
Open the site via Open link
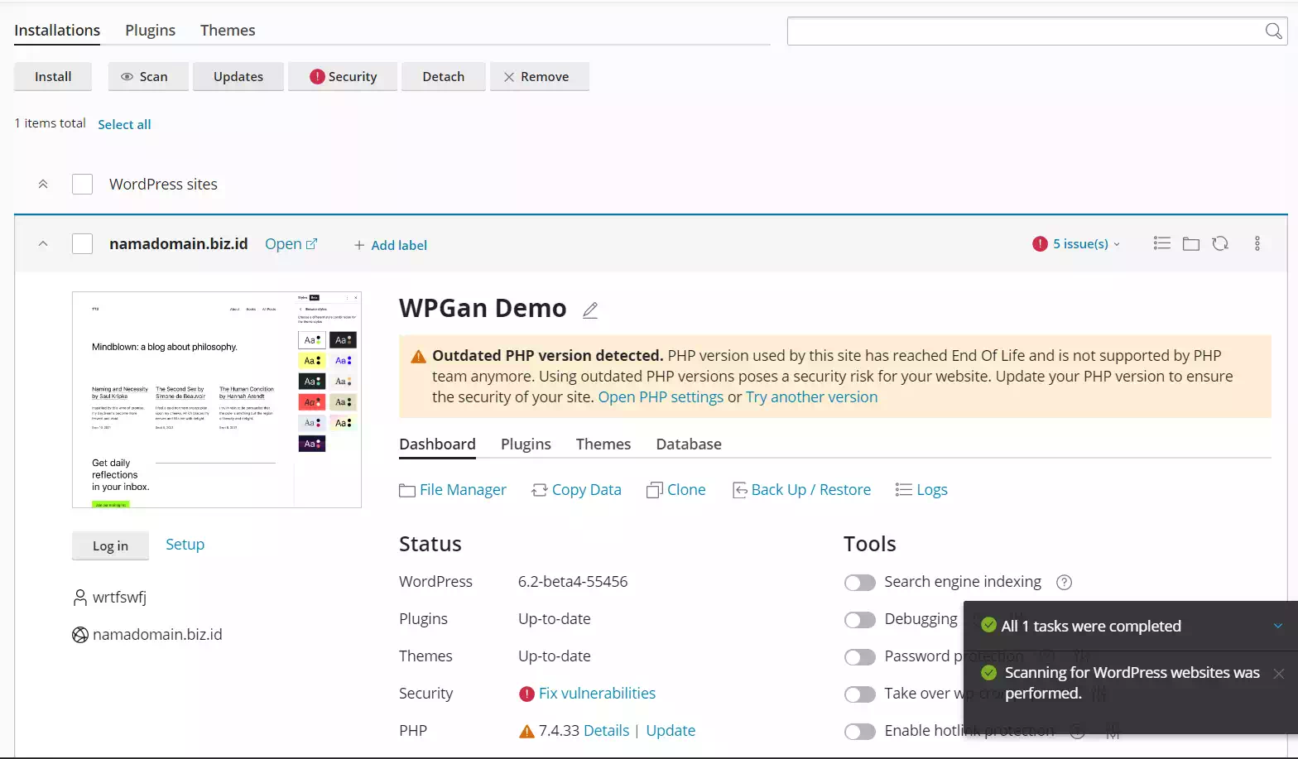coord(291,244)
